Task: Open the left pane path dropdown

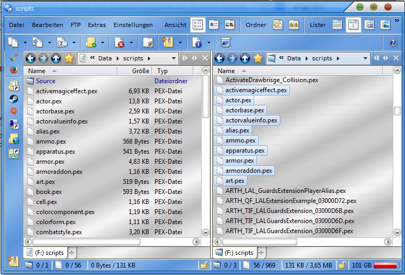Action: (x=174, y=58)
